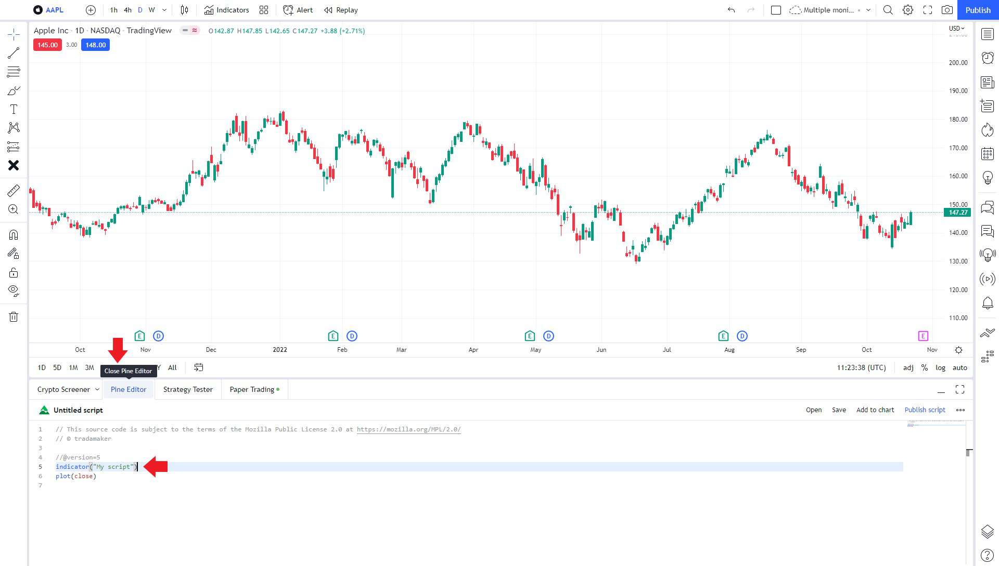The height and width of the screenshot is (566, 999).
Task: Toggle the adjusted data 'adj' option
Action: tap(908, 367)
